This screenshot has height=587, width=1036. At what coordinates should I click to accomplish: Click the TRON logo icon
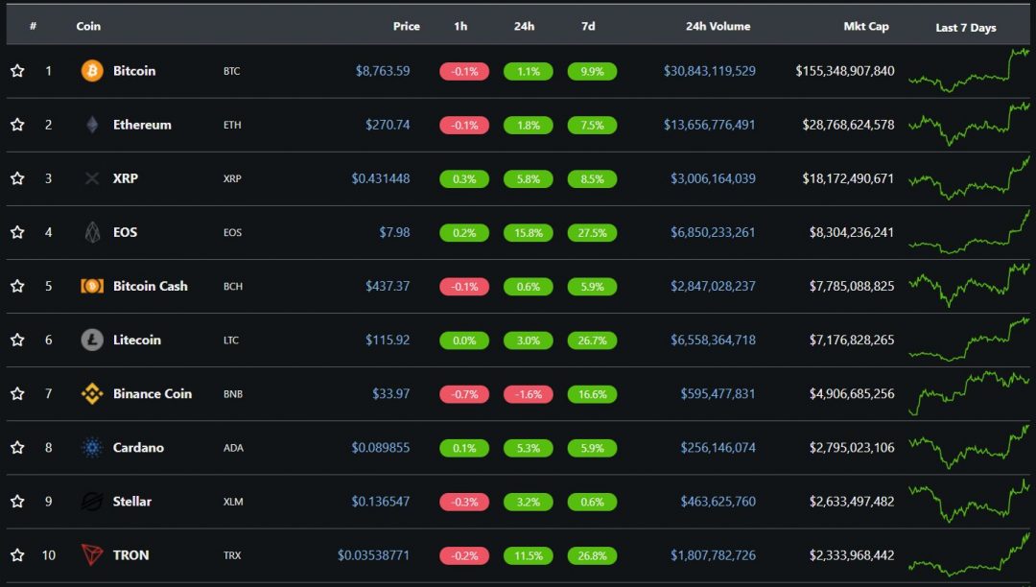click(92, 554)
